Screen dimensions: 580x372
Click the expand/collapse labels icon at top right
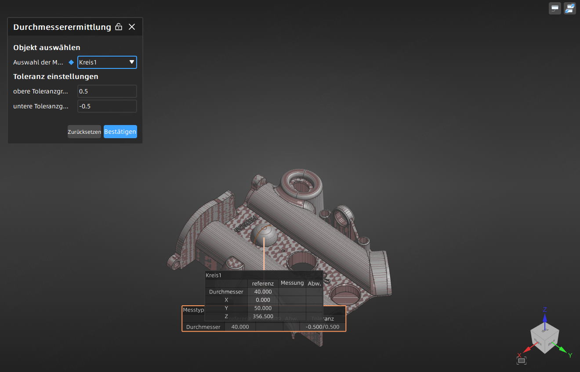pyautogui.click(x=570, y=8)
